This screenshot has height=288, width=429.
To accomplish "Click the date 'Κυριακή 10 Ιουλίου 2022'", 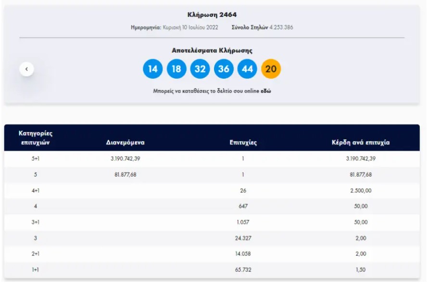I will [x=190, y=27].
